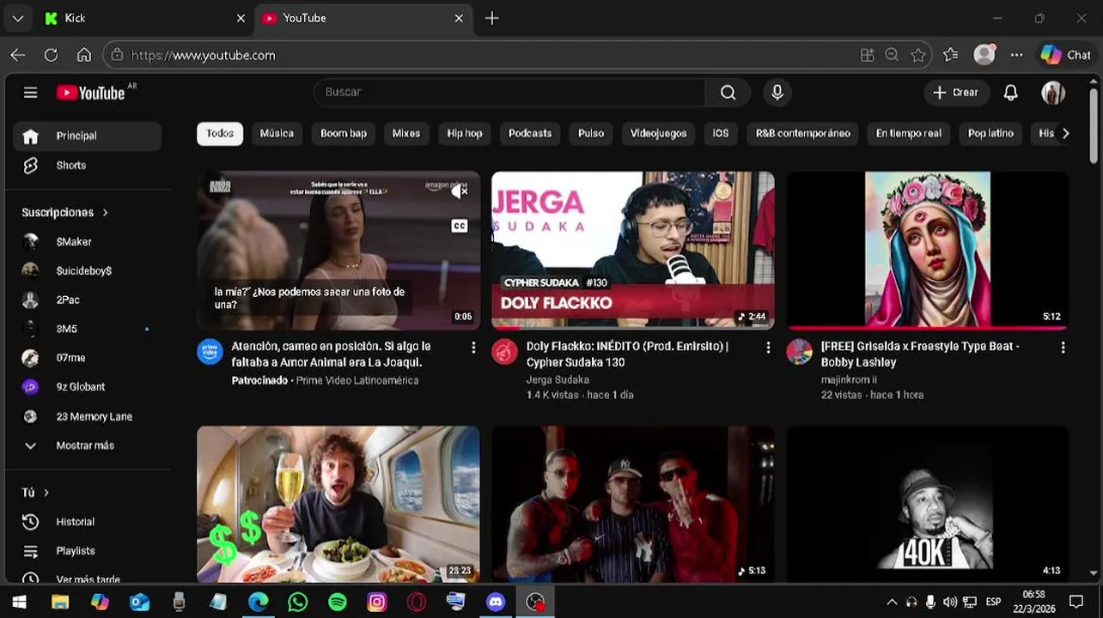This screenshot has width=1103, height=618.
Task: Open the Griselda Freestyle Type Beat thumbnail
Action: point(928,251)
